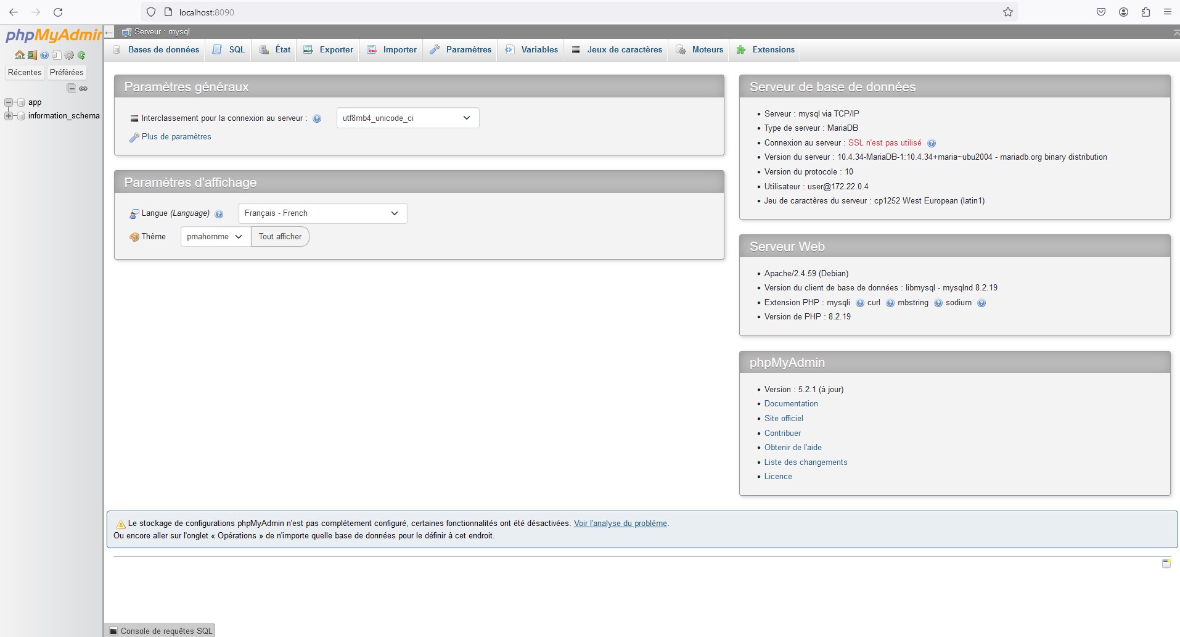Click help icon after mbstring extension

[938, 303]
